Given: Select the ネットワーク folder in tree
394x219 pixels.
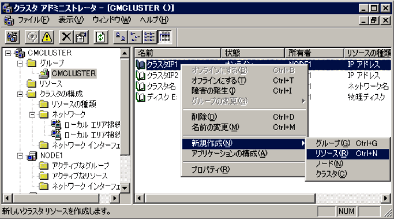Looking at the screenshot, I should (x=62, y=114).
